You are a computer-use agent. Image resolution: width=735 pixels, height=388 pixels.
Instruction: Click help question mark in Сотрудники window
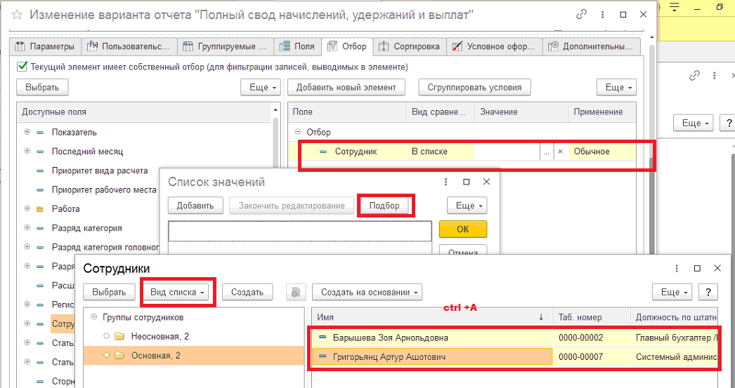pos(708,292)
